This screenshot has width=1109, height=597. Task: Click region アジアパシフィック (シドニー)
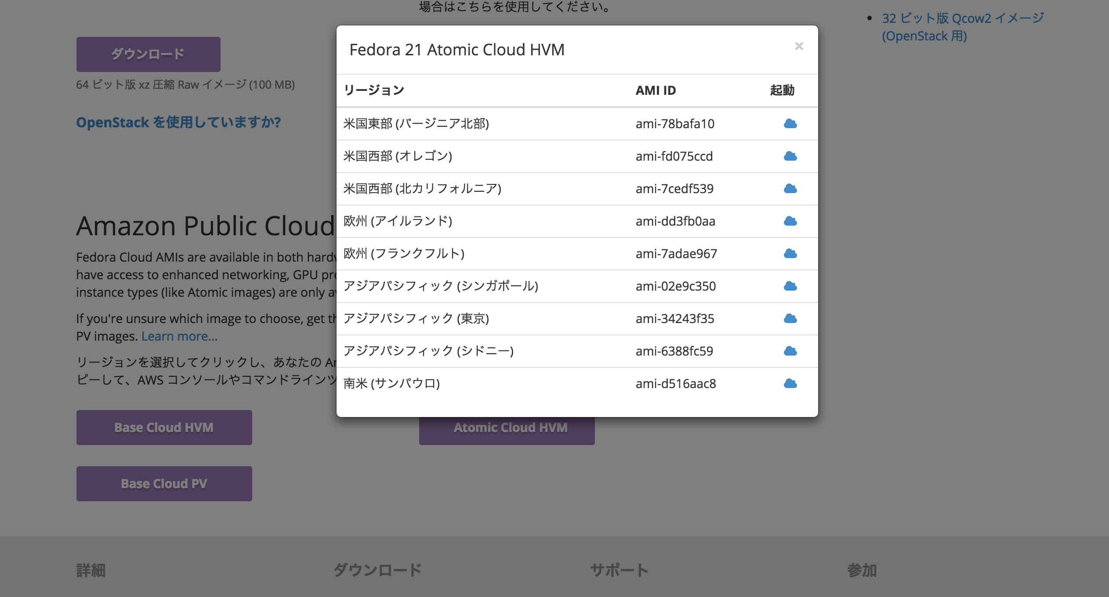(428, 351)
